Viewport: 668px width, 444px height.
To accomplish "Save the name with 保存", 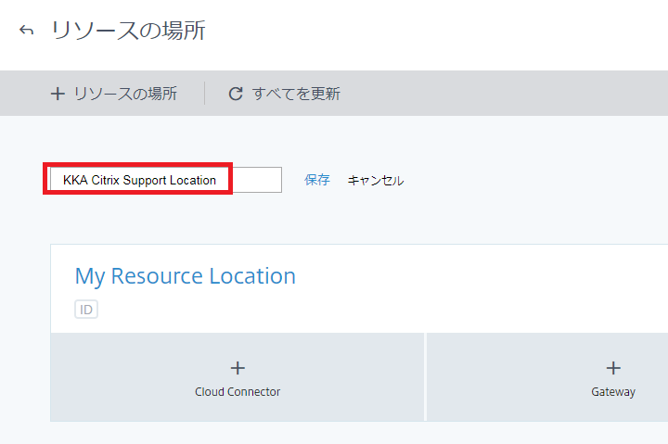I will tap(317, 180).
